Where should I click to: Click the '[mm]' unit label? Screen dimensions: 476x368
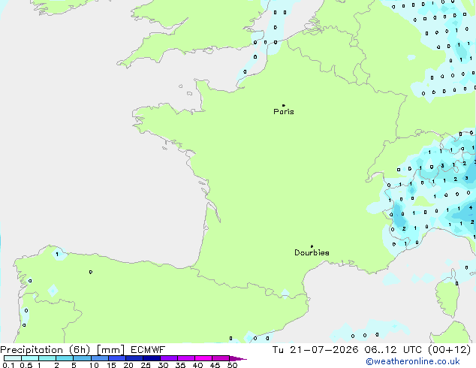point(110,350)
